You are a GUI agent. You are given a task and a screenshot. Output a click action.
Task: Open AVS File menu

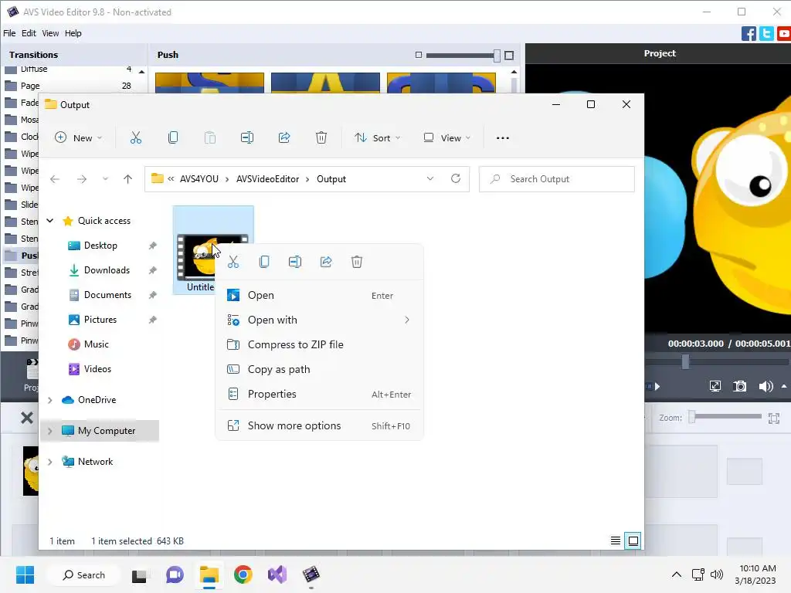(x=9, y=33)
